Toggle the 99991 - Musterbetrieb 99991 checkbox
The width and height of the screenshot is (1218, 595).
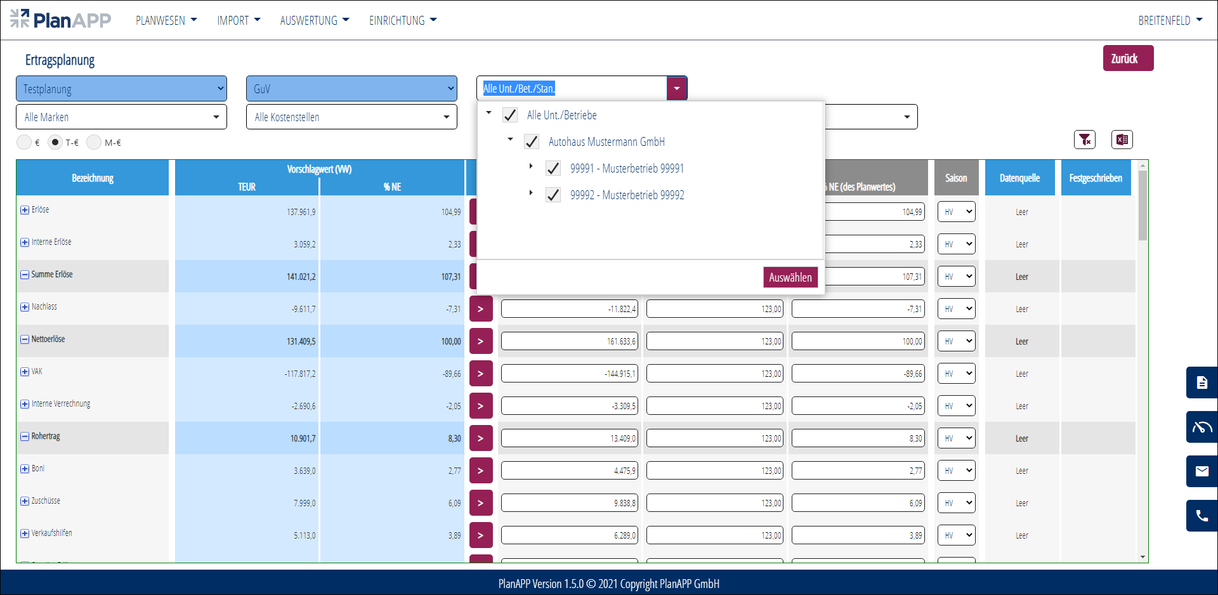pos(553,169)
